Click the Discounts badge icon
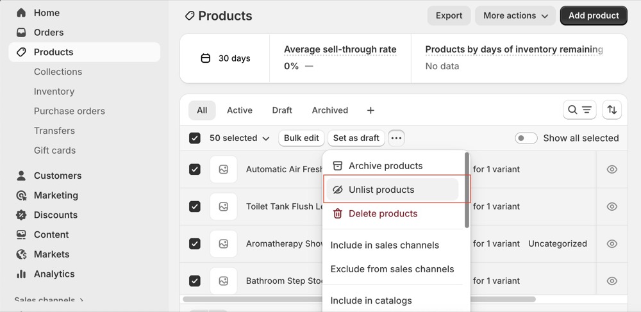Image resolution: width=641 pixels, height=312 pixels. (21, 215)
